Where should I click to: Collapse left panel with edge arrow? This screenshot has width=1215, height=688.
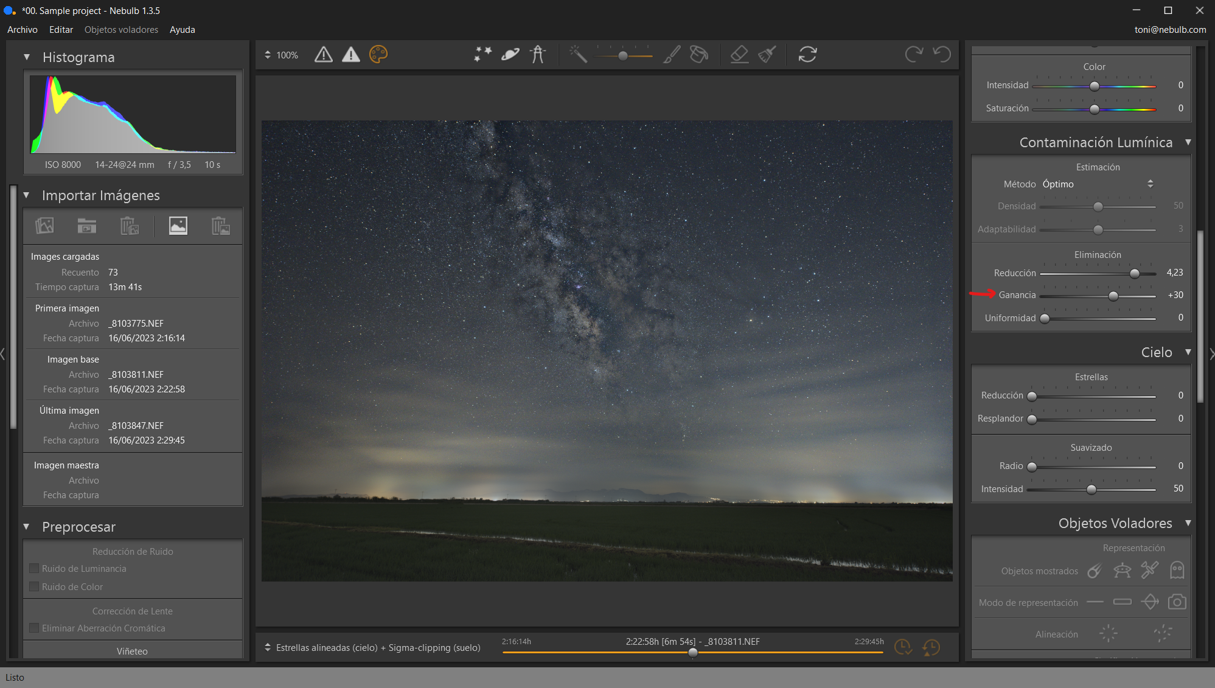[2, 353]
